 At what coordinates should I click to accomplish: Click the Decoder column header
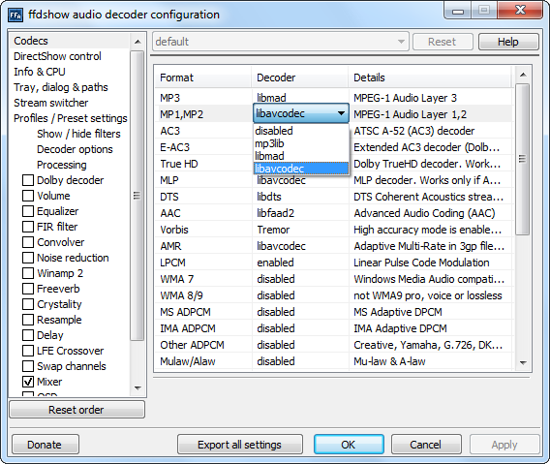pyautogui.click(x=300, y=77)
